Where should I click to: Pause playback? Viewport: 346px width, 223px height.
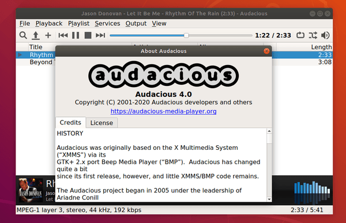click(x=76, y=35)
